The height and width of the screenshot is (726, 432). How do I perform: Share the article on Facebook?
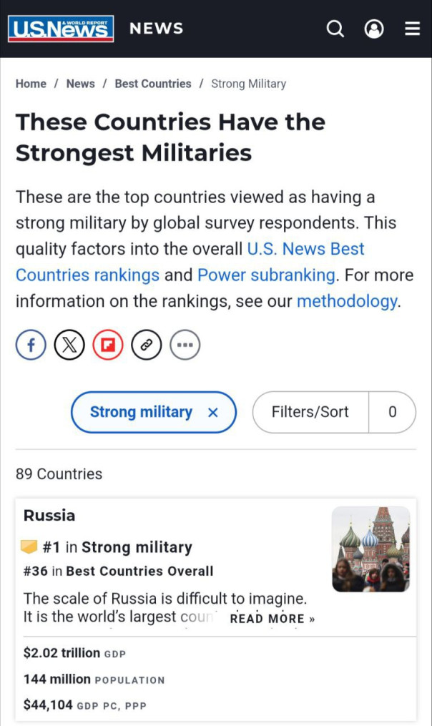click(31, 345)
